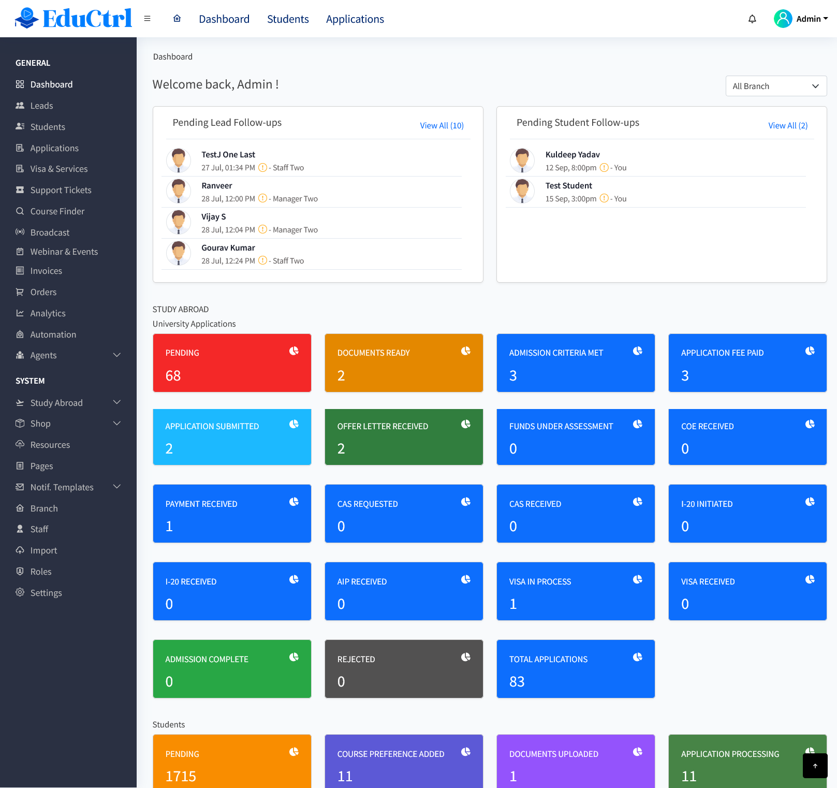Click the notification bell icon
This screenshot has width=837, height=788.
(752, 19)
